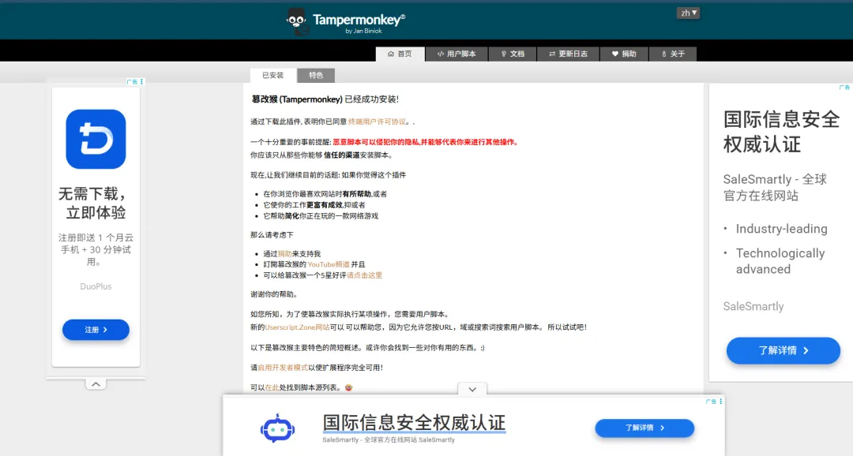The width and height of the screenshot is (853, 456).
Task: Click the DuoPlus brand name text
Action: tap(96, 286)
